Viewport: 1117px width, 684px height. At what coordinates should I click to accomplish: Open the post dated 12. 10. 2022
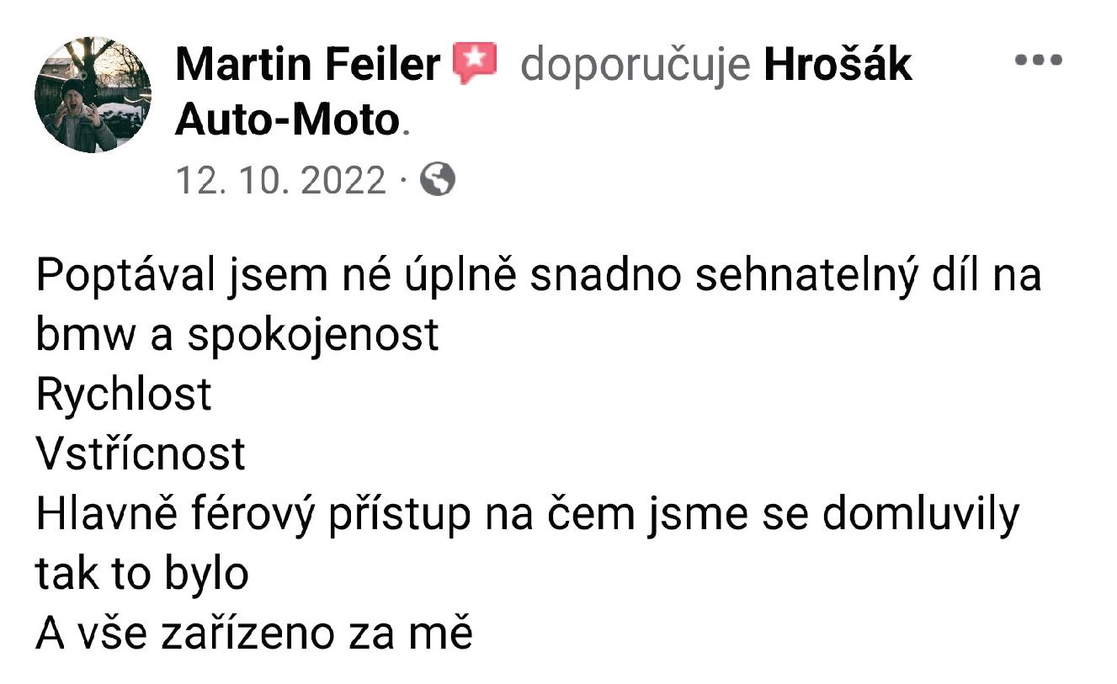click(x=279, y=180)
